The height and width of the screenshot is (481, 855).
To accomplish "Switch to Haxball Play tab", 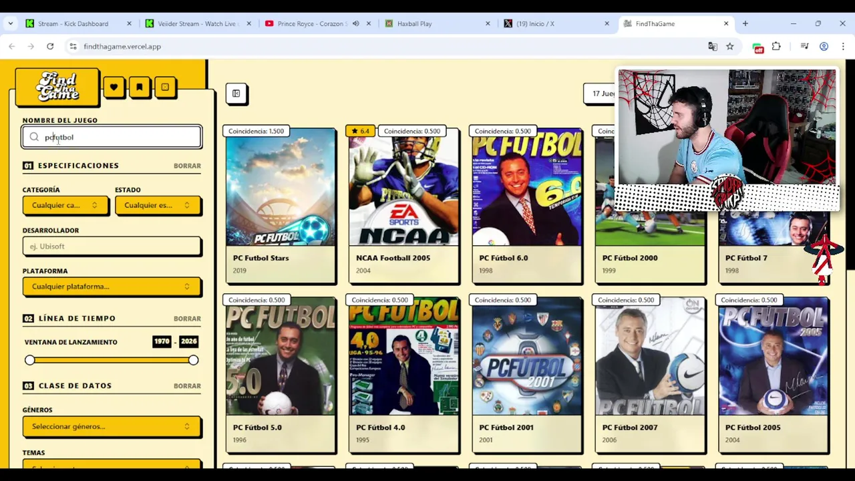I will [436, 23].
